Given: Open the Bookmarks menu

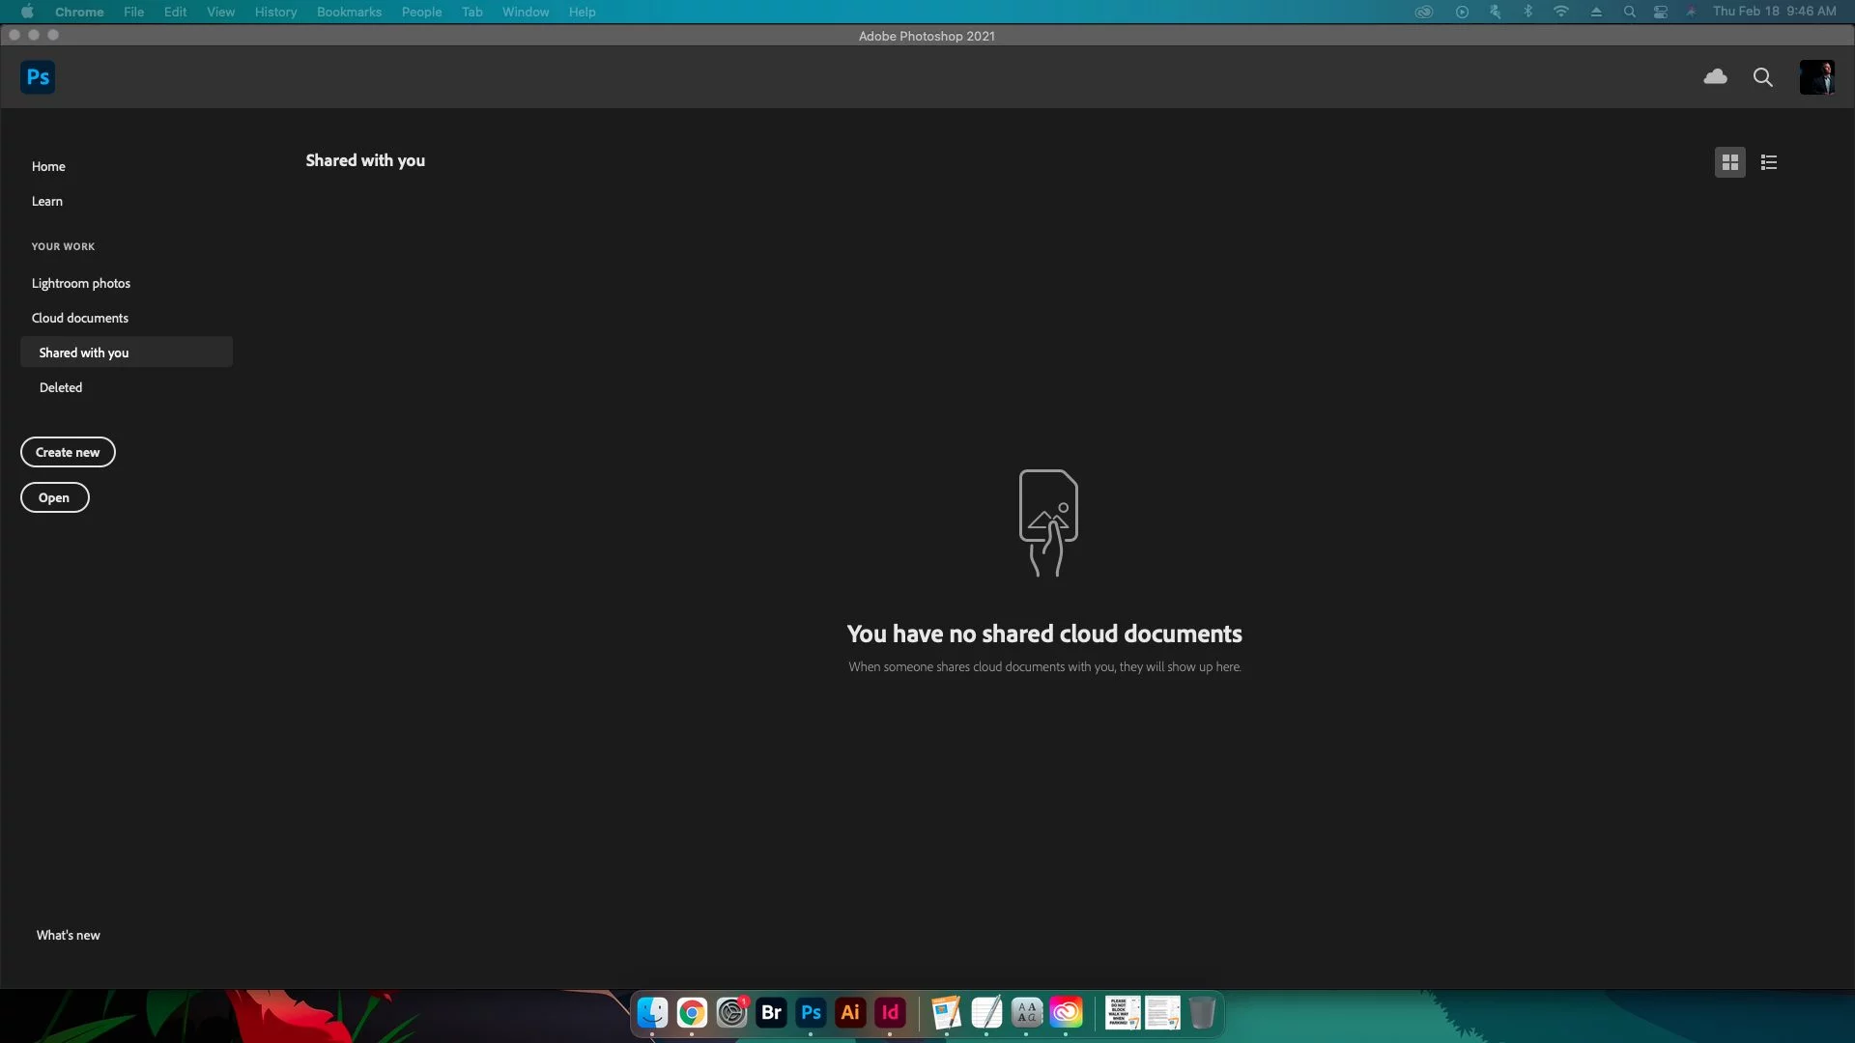Looking at the screenshot, I should [x=349, y=12].
